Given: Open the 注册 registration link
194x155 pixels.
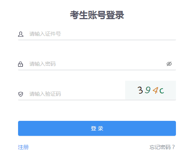Looking at the screenshot, I should click(x=23, y=147).
